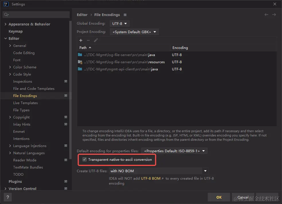The image size is (282, 204).
Task: Click Editor in the breadcrumb header
Action: coord(82,15)
